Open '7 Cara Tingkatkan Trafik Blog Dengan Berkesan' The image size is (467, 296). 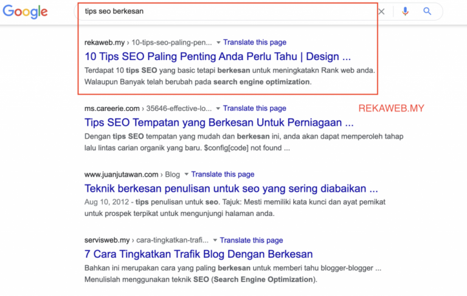198,254
